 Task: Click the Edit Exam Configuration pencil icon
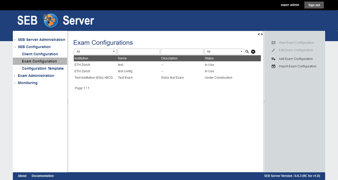[273, 50]
